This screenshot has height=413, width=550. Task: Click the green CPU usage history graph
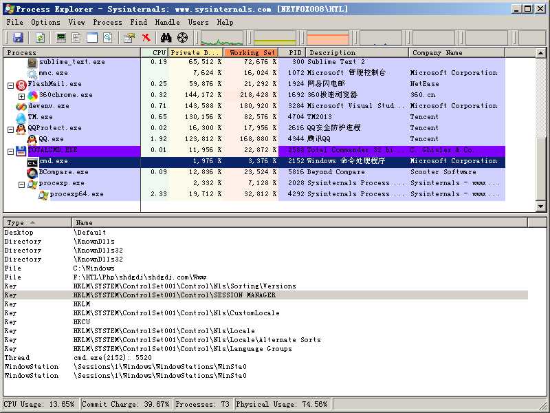221,38
